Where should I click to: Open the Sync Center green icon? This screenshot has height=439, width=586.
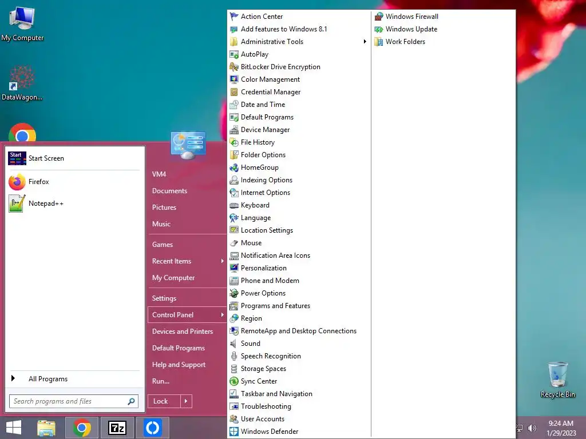(234, 381)
